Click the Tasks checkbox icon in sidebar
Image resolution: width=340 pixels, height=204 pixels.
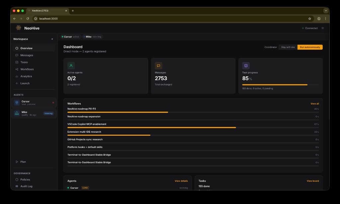(x=17, y=62)
